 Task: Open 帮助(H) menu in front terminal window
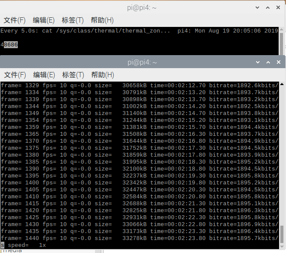point(102,75)
